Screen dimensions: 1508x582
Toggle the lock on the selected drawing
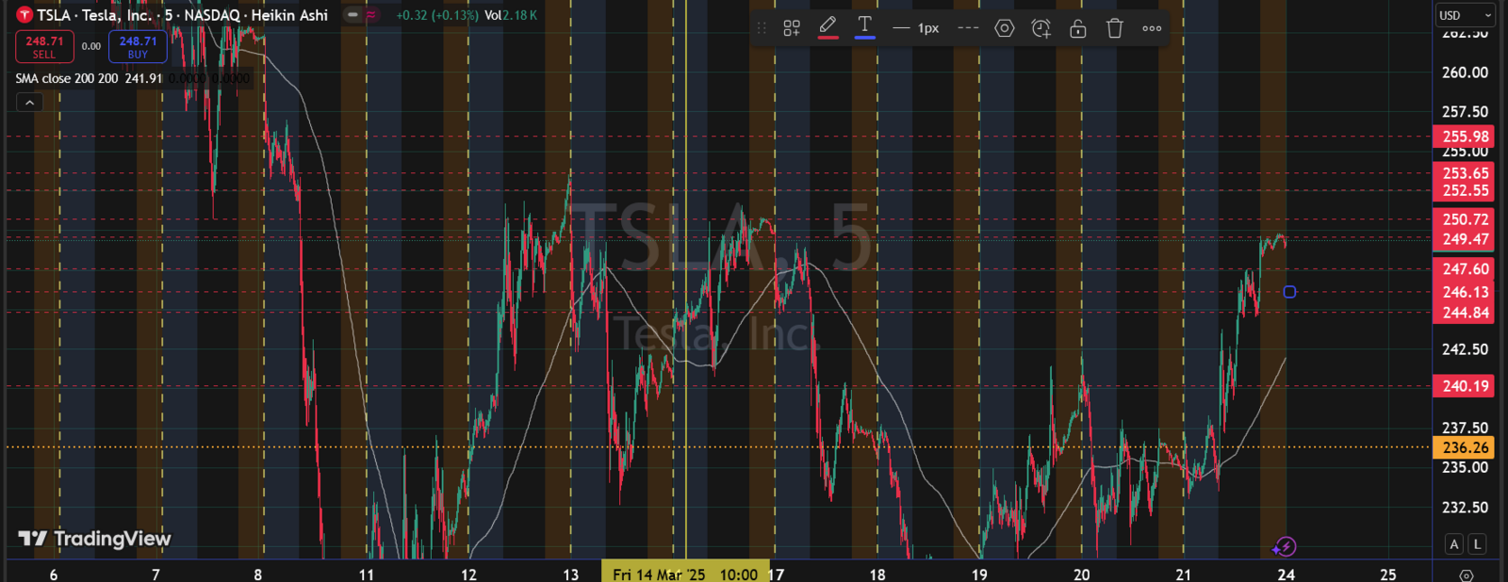click(x=1078, y=28)
